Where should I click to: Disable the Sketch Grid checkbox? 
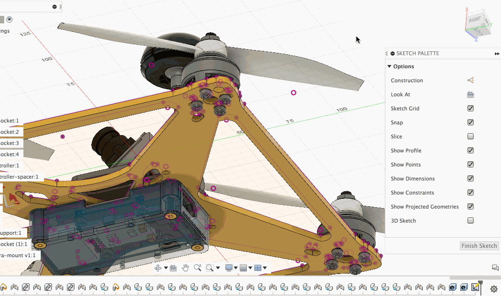471,108
